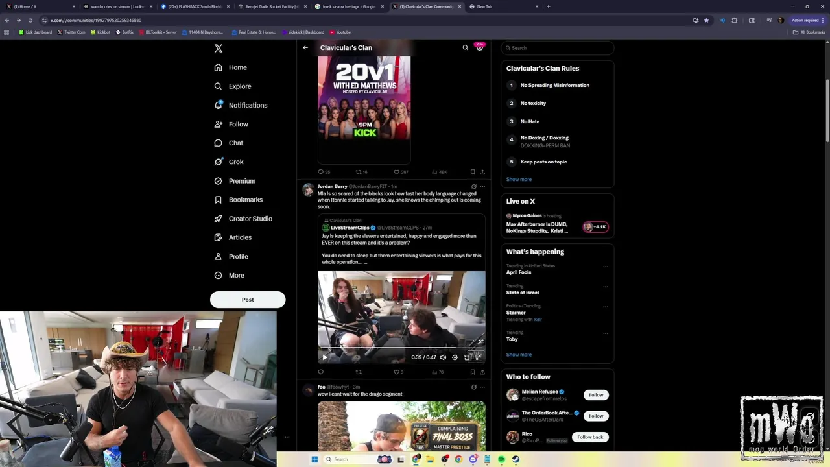Viewport: 830px width, 467px height.
Task: Follow back the Rico account
Action: click(590, 437)
